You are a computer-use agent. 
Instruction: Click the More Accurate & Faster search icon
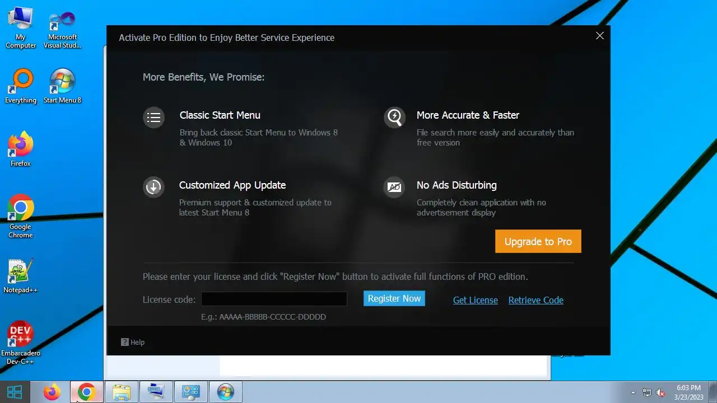pos(394,118)
